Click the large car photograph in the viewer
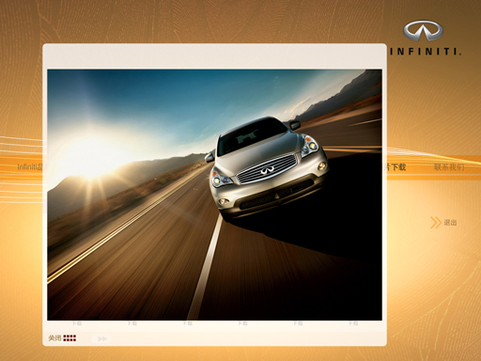 click(214, 195)
